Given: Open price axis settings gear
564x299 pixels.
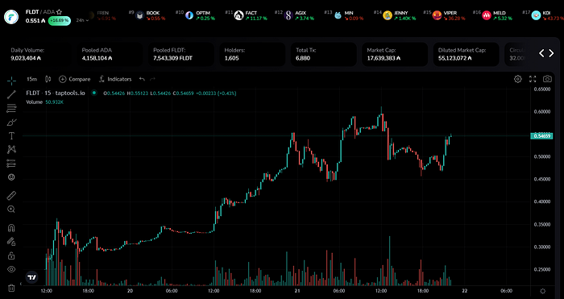Looking at the screenshot, I should [x=543, y=291].
